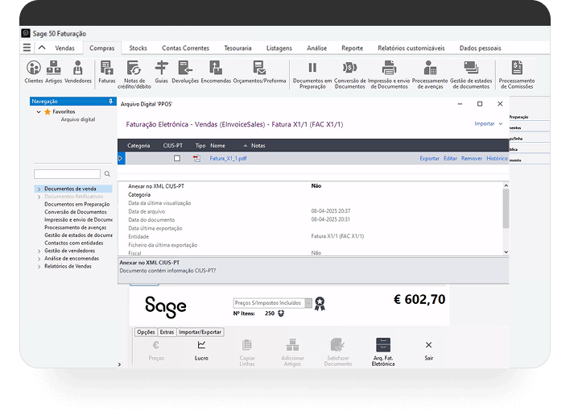Toggle the CIUS-PT checkbox for Fatura_X1_1.pdf
Viewport: 570px width, 420px height.
[177, 159]
